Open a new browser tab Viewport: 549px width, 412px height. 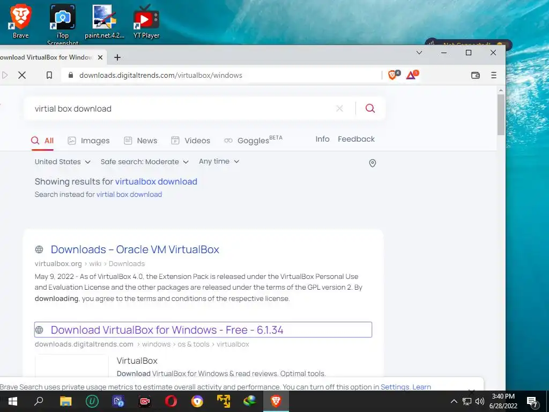(x=117, y=57)
